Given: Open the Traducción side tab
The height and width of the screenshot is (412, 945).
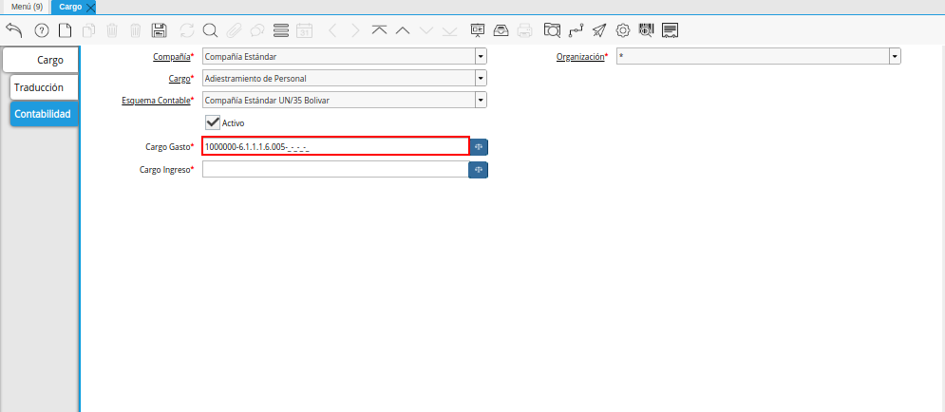Looking at the screenshot, I should coord(45,87).
